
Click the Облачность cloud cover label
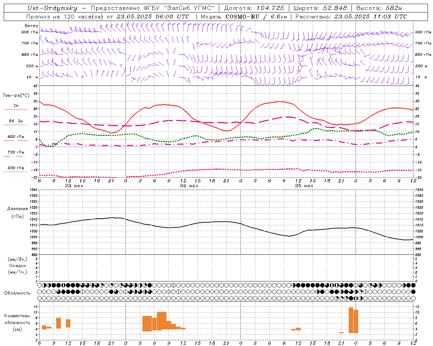click(17, 293)
